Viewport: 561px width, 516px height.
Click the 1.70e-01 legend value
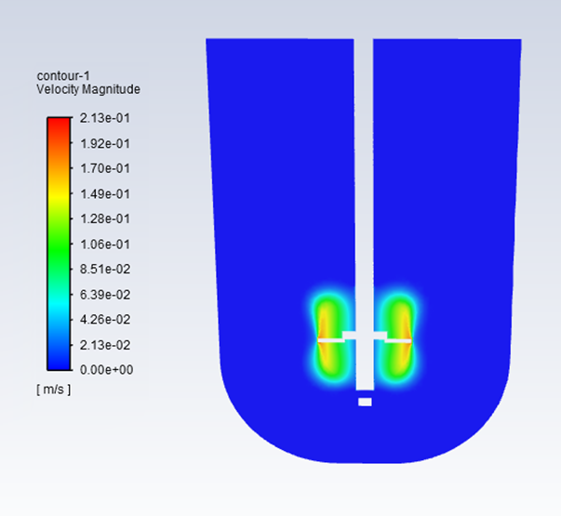[x=105, y=168]
